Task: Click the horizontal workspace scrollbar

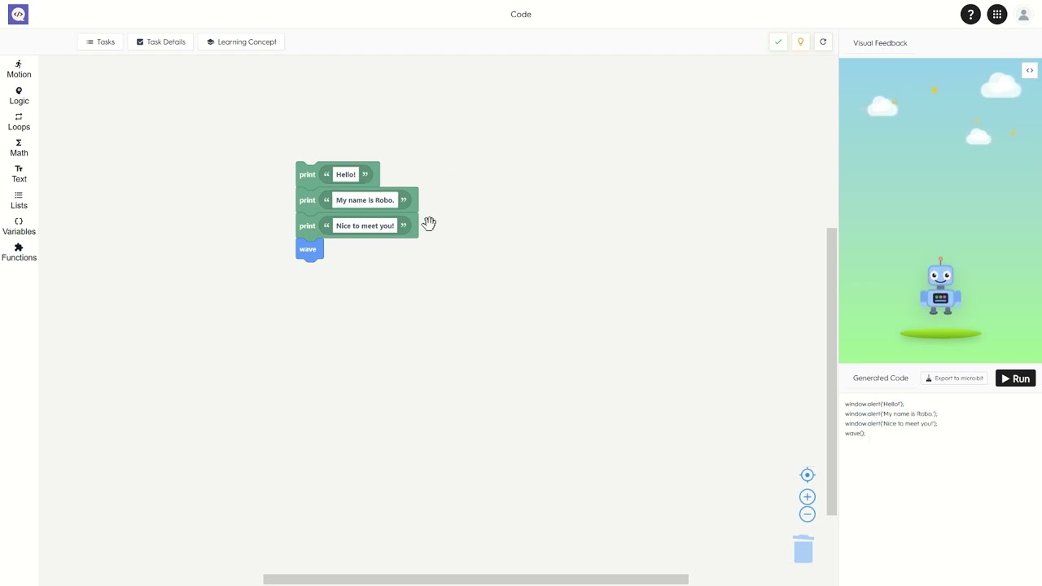Action: tap(475, 579)
